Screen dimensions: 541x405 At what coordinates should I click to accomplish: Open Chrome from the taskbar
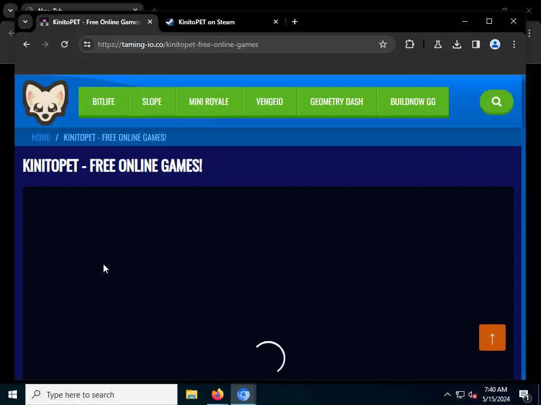pyautogui.click(x=243, y=394)
